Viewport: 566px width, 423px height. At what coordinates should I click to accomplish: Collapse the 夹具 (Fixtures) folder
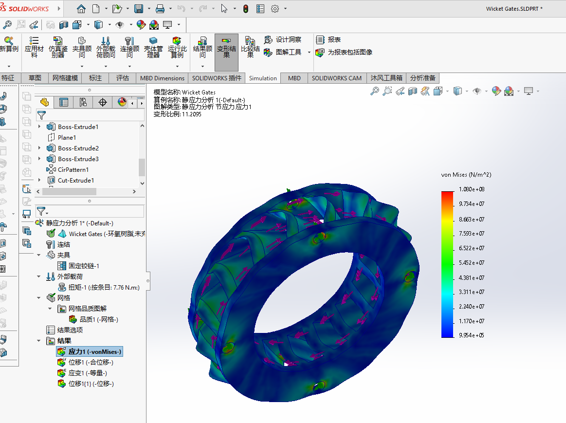(x=39, y=255)
